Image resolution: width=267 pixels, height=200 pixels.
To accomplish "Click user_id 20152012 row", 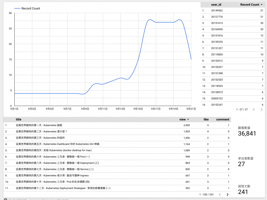I will (x=233, y=61).
